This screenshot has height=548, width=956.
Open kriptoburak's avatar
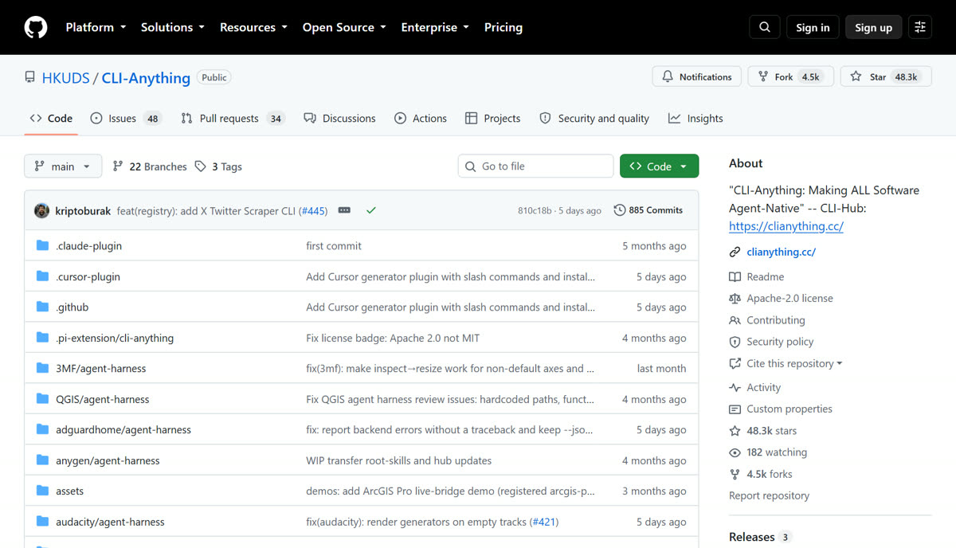(41, 210)
